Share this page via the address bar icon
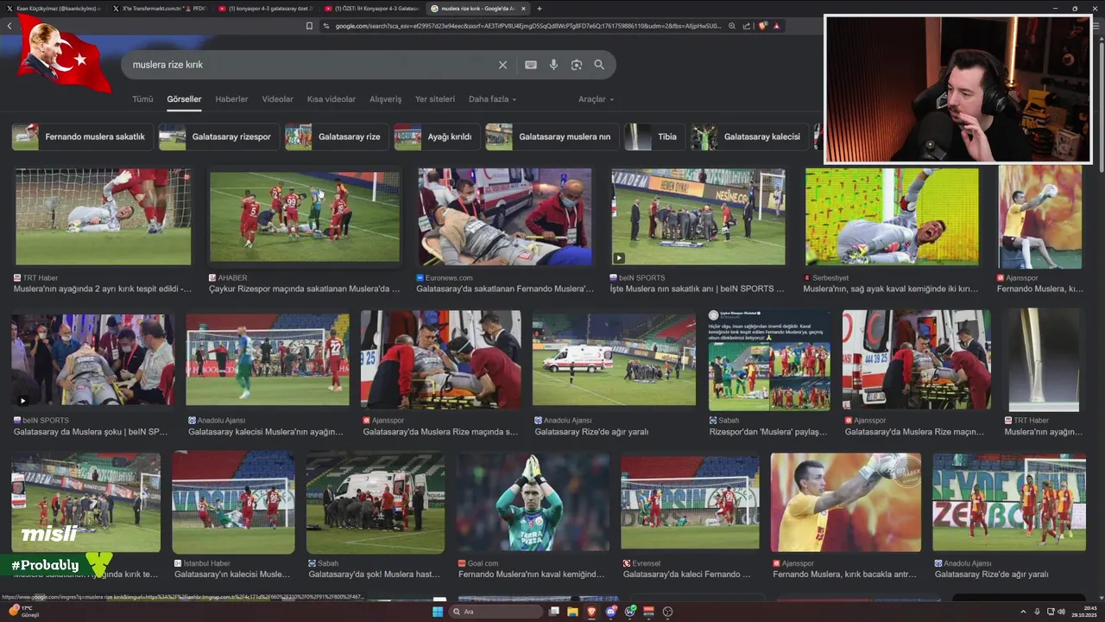The image size is (1105, 622). point(746,26)
